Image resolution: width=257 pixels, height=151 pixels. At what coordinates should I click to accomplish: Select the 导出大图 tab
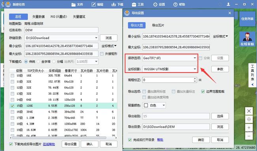(137, 25)
